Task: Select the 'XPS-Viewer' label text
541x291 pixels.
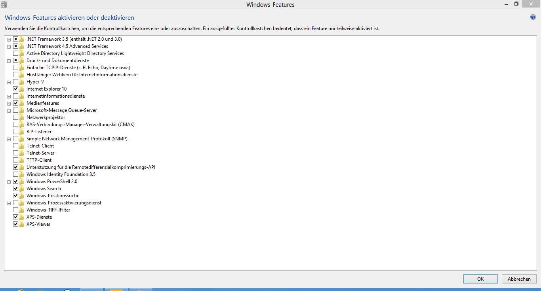Action: coord(38,224)
